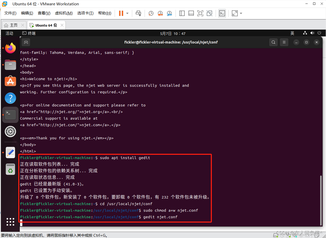This screenshot has width=326, height=238.
Task: Open the terminal hamburger menu
Action: [284, 42]
